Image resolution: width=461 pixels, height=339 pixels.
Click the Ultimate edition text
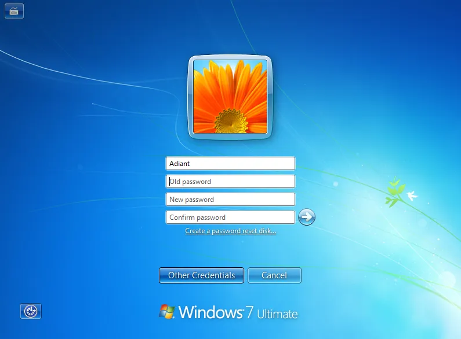click(277, 314)
